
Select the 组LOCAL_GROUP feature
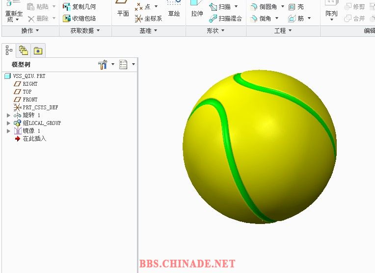tap(37, 123)
